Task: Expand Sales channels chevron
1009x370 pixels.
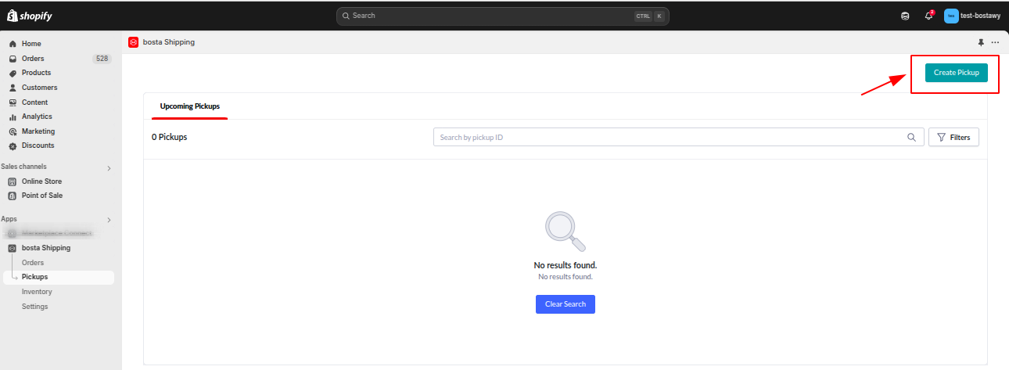Action: coord(109,167)
